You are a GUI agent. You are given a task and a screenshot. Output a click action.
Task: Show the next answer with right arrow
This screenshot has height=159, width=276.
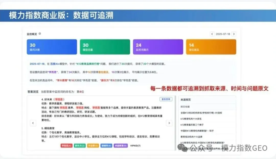pyautogui.click(x=169, y=123)
